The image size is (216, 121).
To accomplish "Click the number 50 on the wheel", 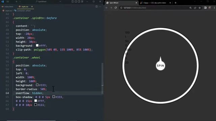I will click(127, 41).
